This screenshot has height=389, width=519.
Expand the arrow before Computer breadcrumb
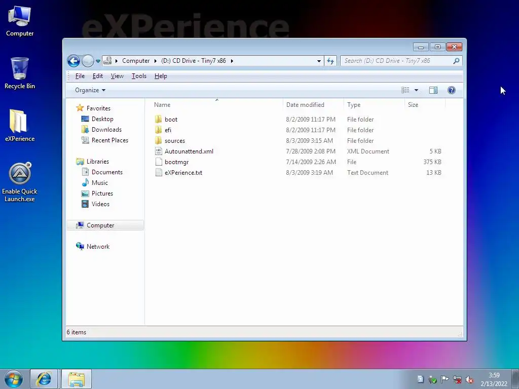(x=117, y=61)
